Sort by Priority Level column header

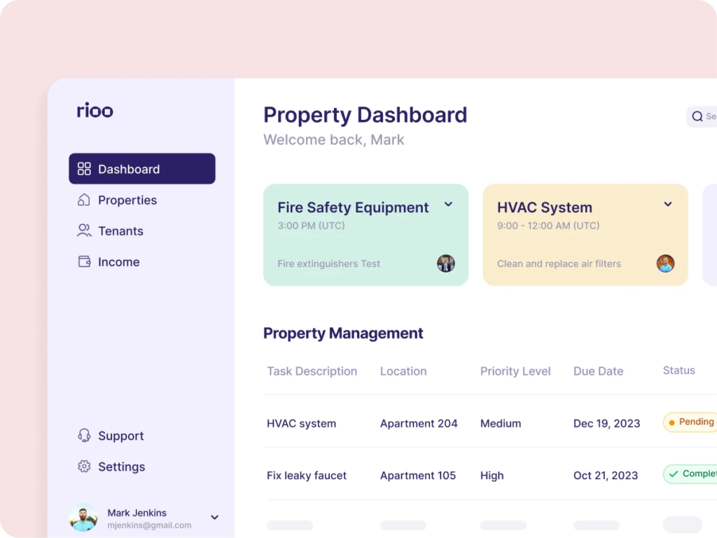click(515, 371)
